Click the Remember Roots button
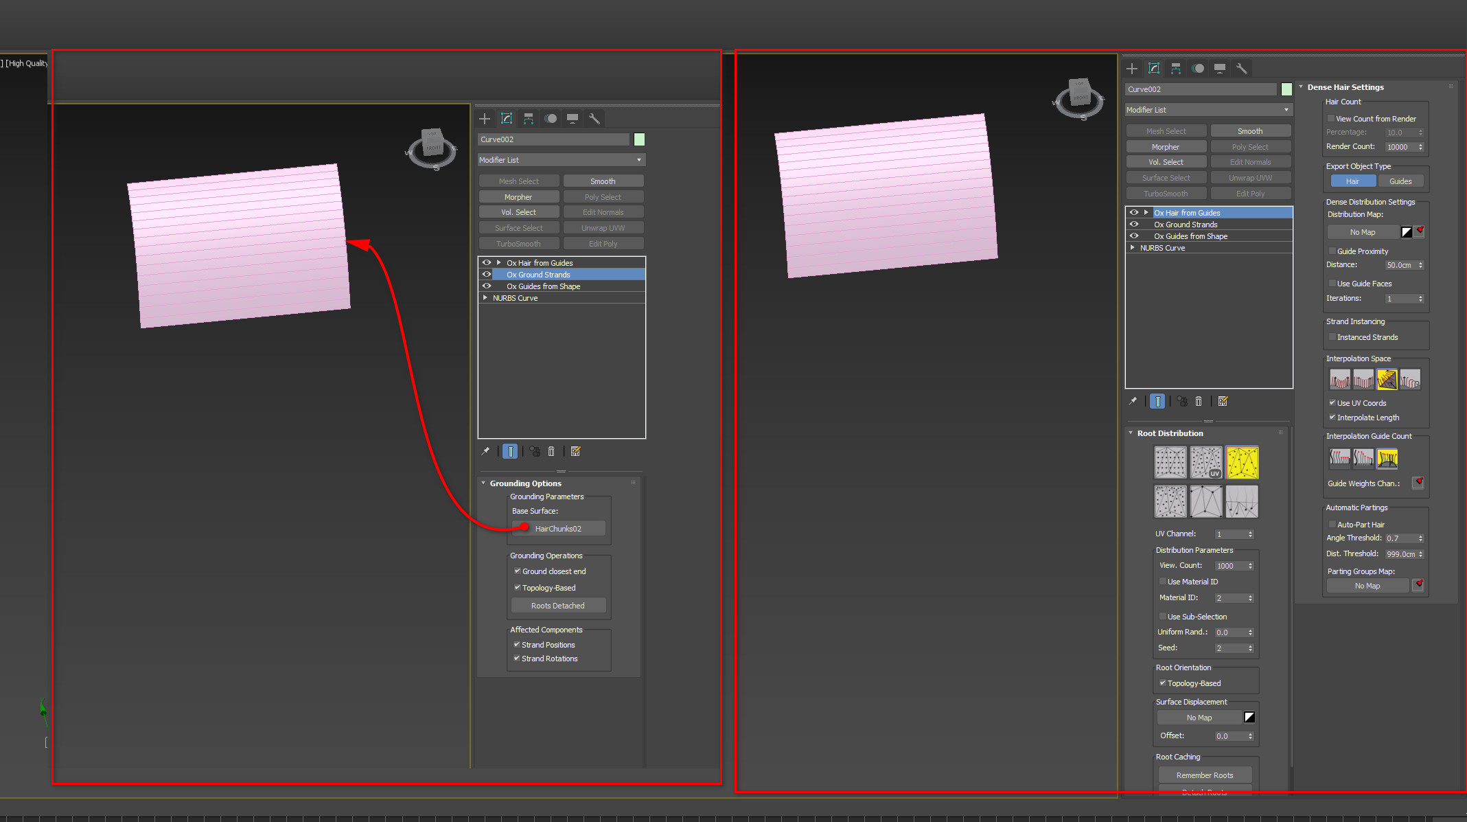1467x822 pixels. tap(1205, 775)
